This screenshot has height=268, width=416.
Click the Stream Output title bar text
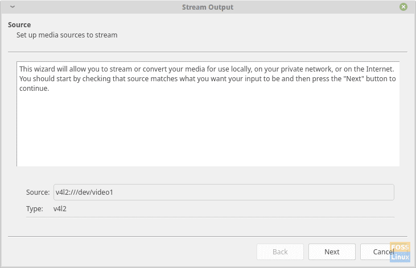point(207,7)
